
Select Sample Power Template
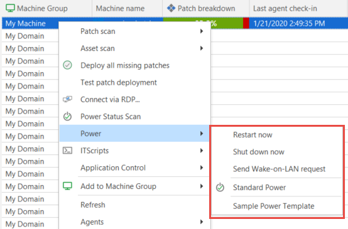[x=276, y=206]
